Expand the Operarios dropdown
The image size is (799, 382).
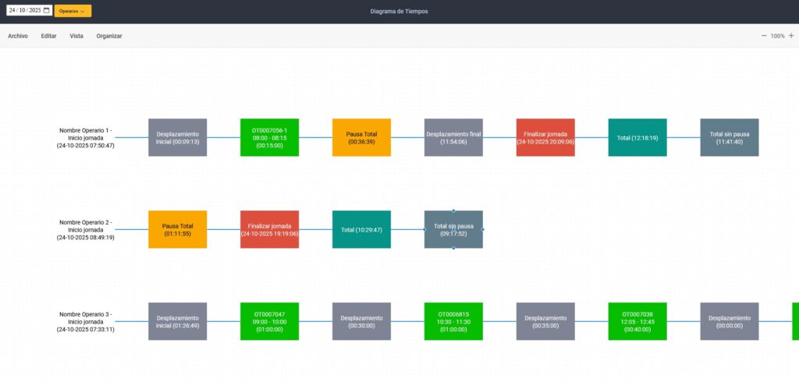(x=73, y=11)
